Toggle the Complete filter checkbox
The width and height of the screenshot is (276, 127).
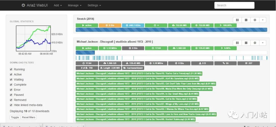click(11, 84)
